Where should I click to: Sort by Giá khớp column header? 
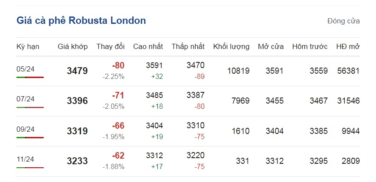(73, 47)
